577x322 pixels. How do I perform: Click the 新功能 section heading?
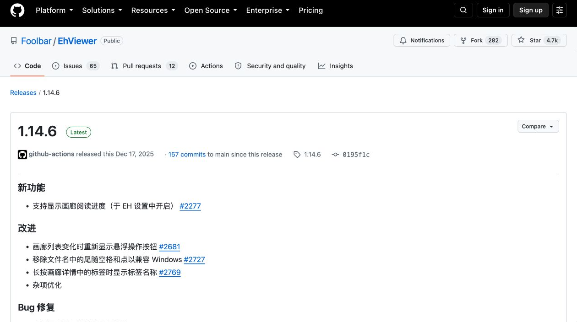coord(32,188)
